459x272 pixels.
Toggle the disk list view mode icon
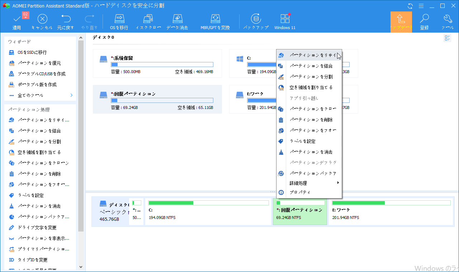coord(447,38)
